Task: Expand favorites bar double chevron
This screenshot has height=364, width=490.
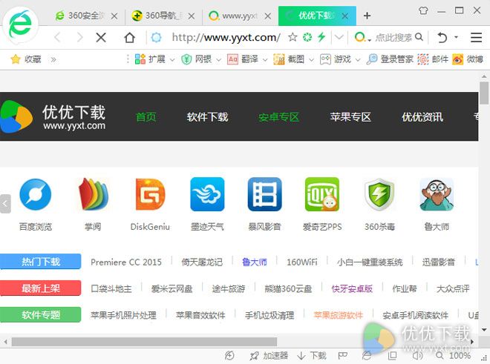Action: [53, 59]
